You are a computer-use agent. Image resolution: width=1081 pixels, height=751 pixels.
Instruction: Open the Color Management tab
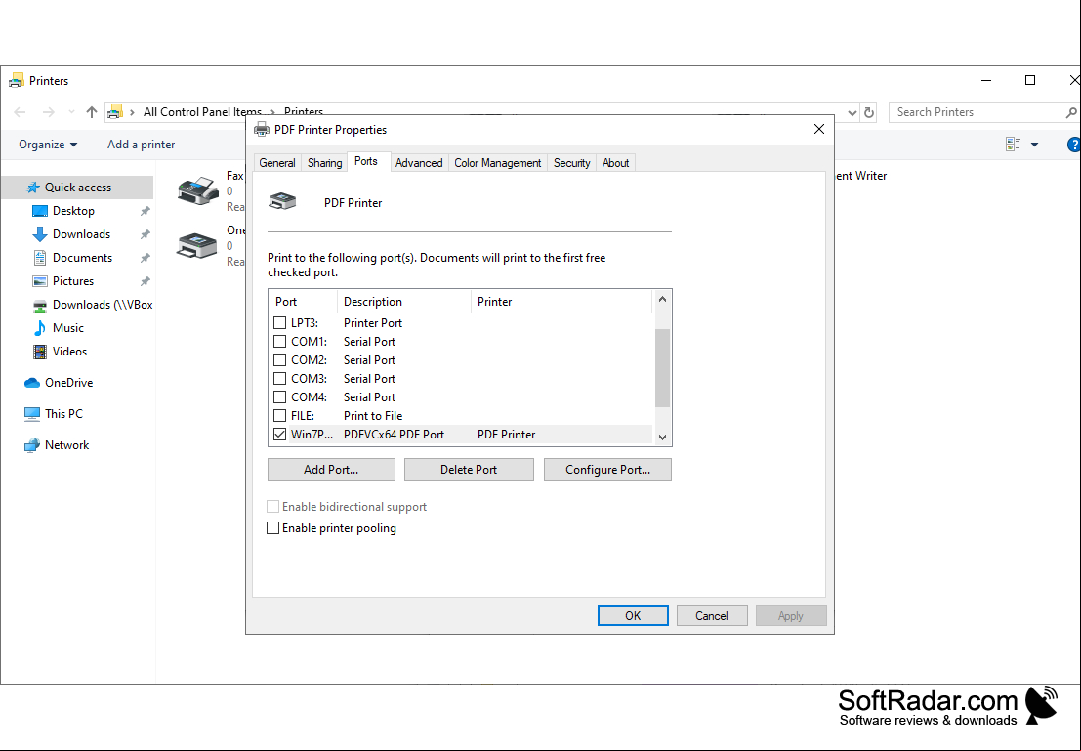pyautogui.click(x=498, y=163)
